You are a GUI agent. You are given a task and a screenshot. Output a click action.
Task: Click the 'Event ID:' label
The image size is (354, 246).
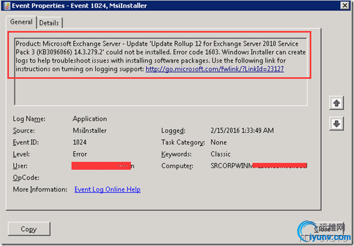(26, 142)
